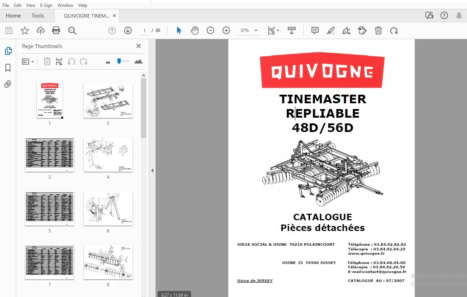Open the View menu

(x=31, y=5)
